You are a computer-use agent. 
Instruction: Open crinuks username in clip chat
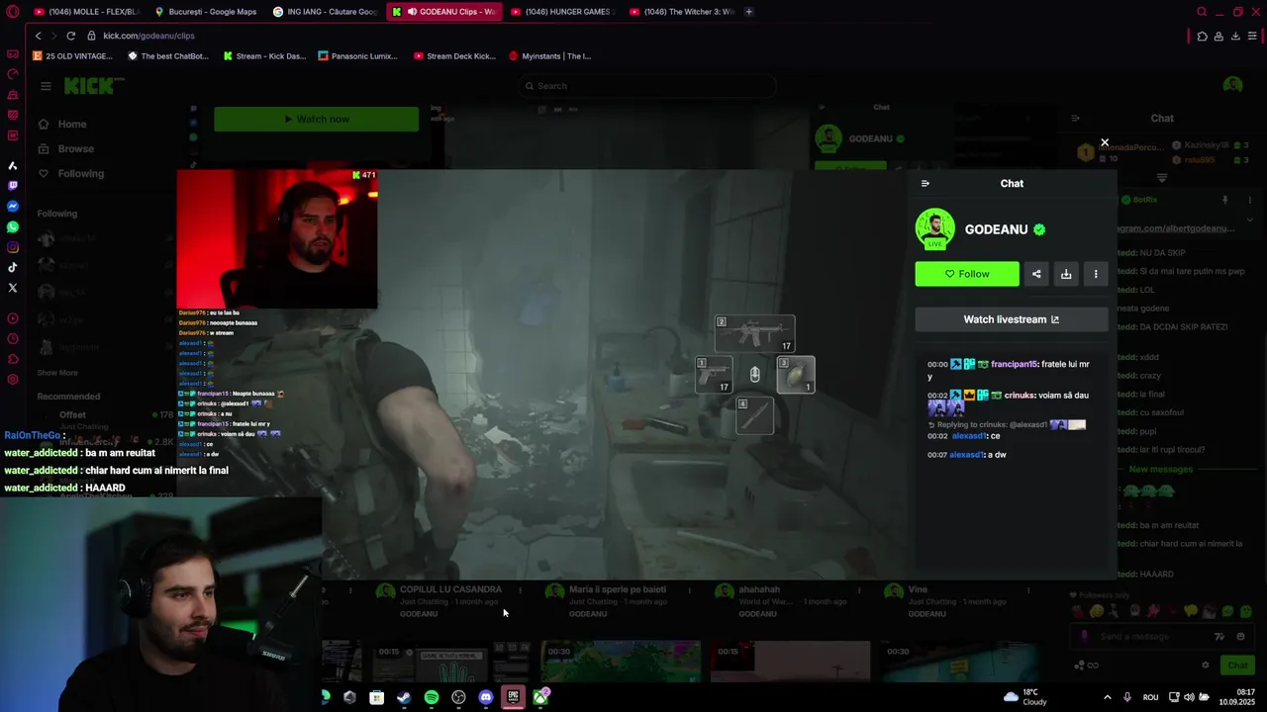[1020, 395]
